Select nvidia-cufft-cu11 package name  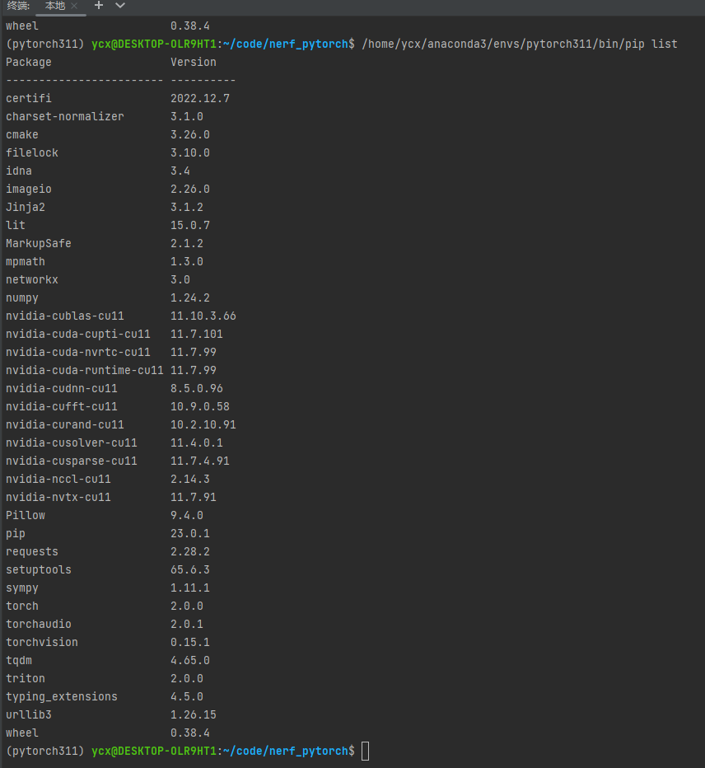point(62,406)
